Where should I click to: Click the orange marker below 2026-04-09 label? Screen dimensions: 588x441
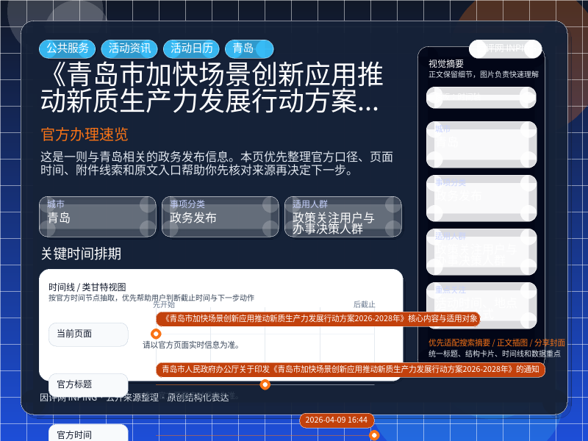pos(374,435)
